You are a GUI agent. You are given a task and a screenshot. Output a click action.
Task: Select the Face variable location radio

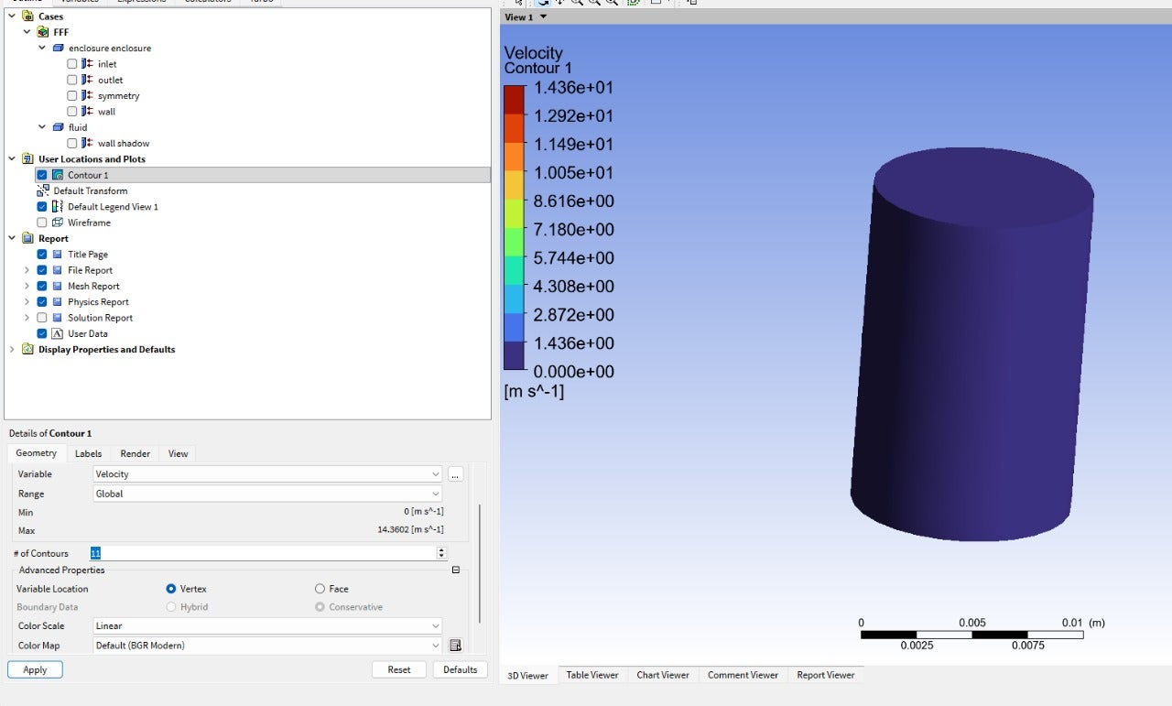pos(320,589)
